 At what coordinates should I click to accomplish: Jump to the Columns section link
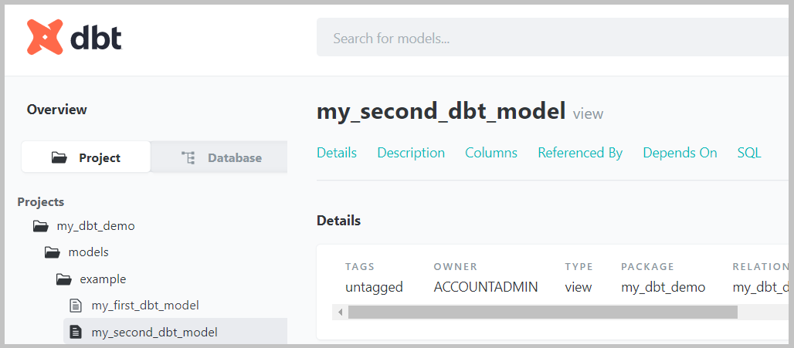(491, 153)
